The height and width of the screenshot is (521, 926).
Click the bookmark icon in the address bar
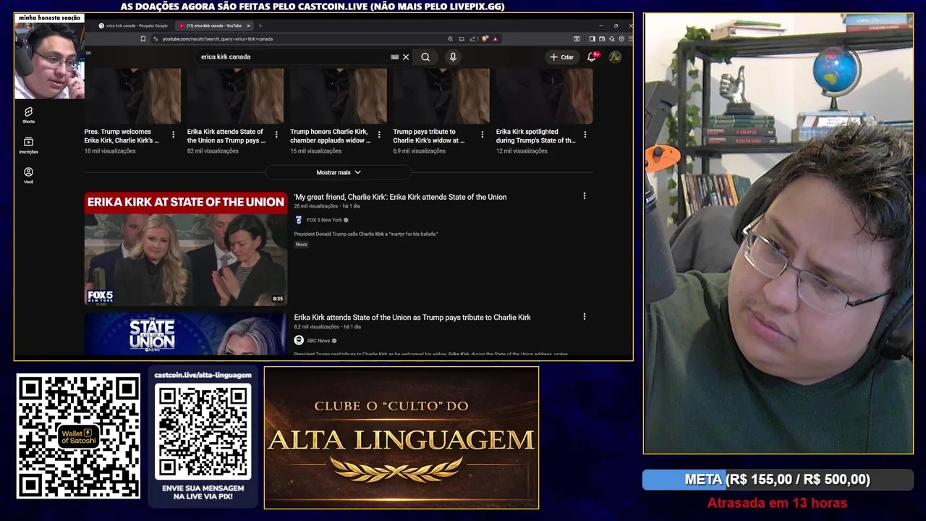tap(143, 39)
